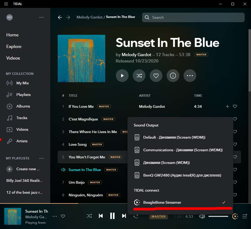The image size is (251, 229).
Task: Select the playing track Sunset In The Blue
Action: click(x=85, y=170)
